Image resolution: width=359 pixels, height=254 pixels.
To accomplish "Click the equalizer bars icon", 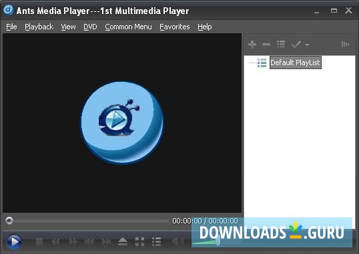I will (x=345, y=45).
